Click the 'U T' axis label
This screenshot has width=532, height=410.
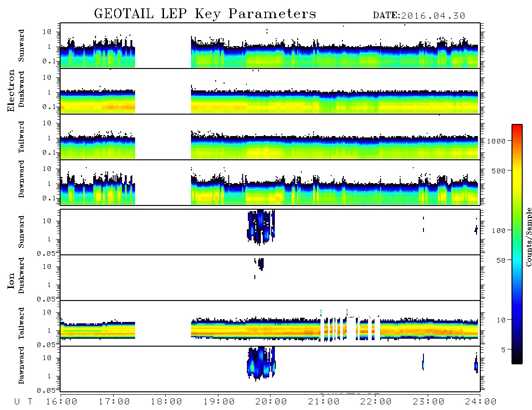click(x=23, y=402)
